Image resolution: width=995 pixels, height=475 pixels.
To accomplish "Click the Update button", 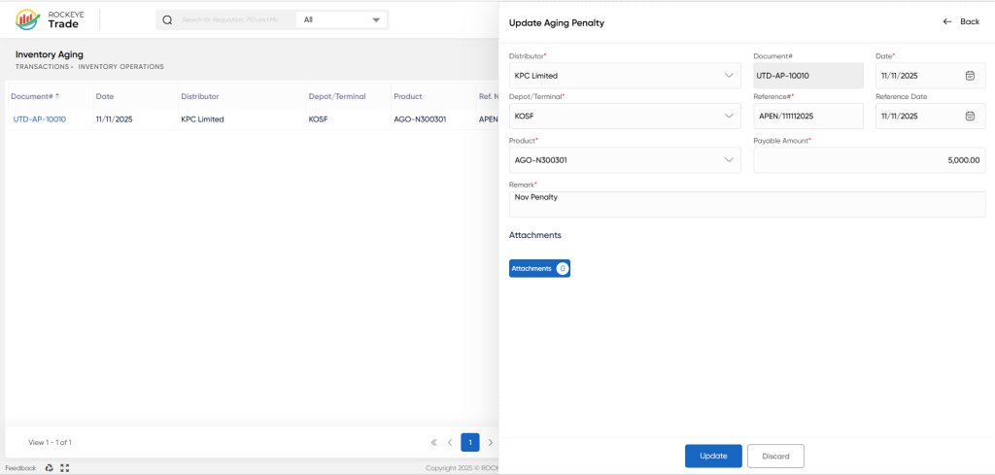I will [713, 456].
